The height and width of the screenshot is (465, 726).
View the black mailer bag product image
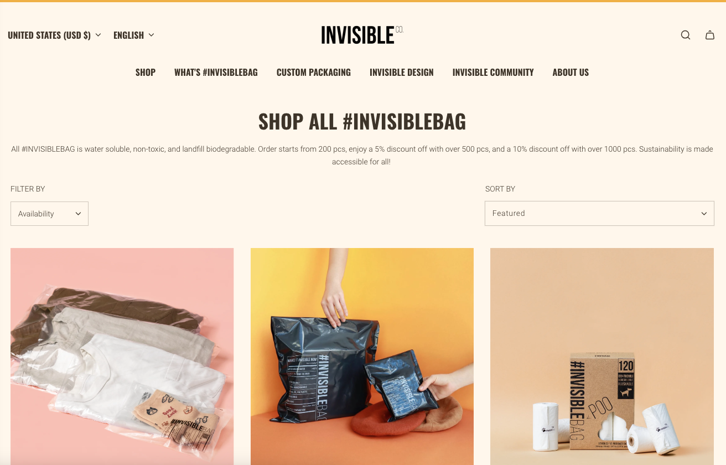click(x=362, y=356)
